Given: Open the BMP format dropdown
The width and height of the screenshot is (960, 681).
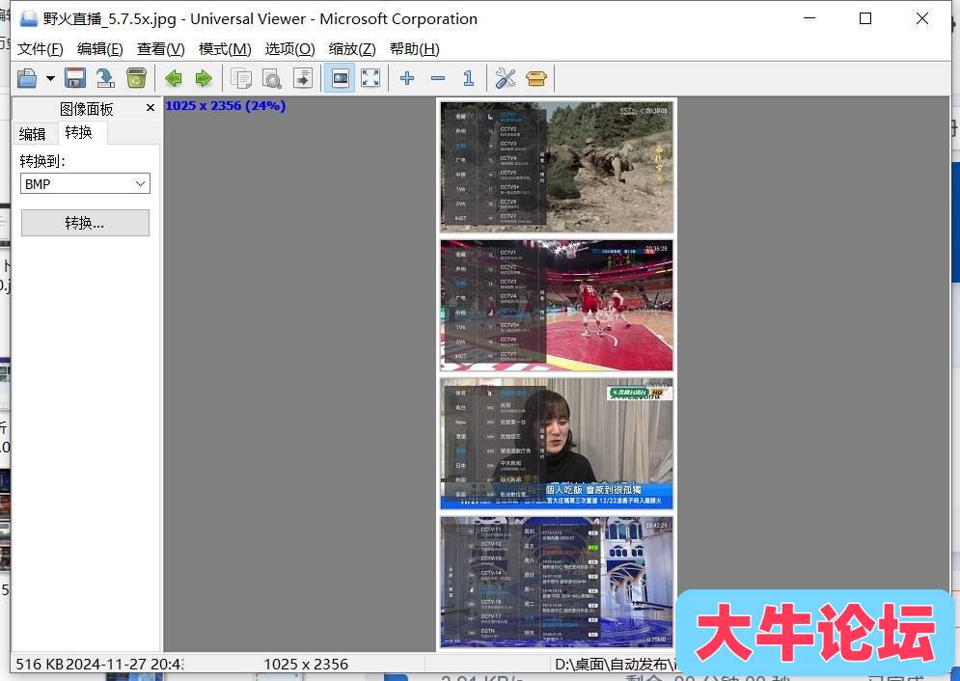Looking at the screenshot, I should pyautogui.click(x=85, y=183).
